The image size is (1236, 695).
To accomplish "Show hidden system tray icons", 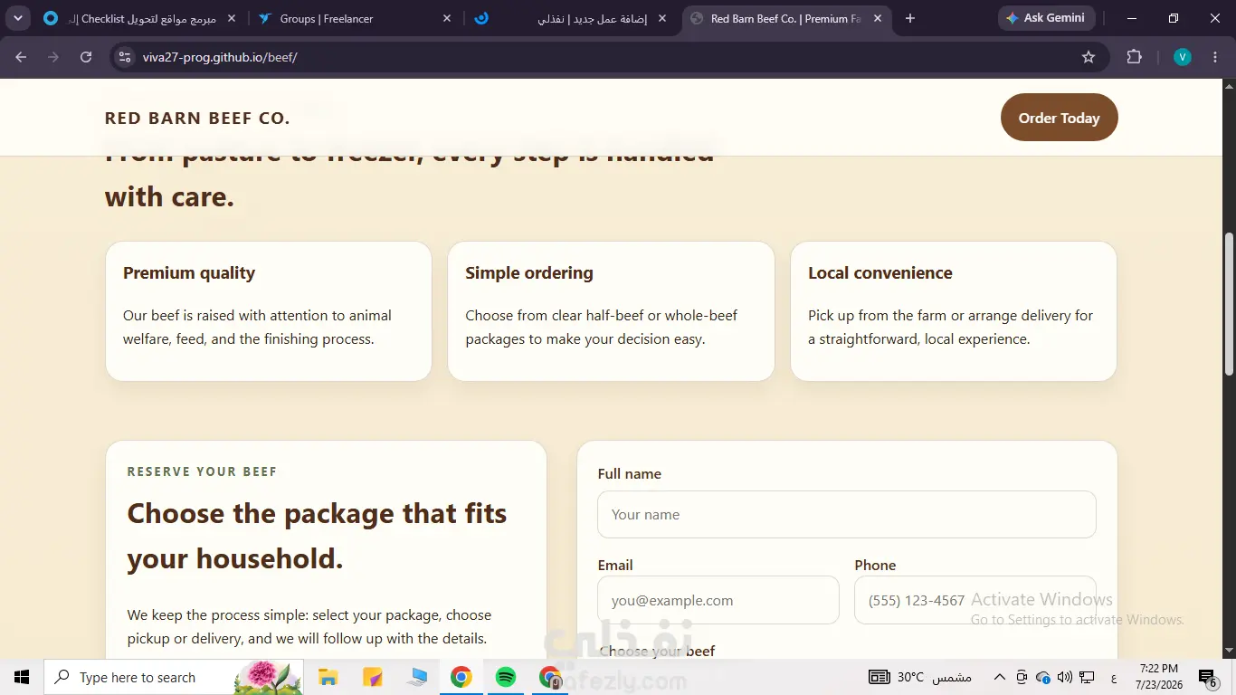I will [x=1000, y=677].
